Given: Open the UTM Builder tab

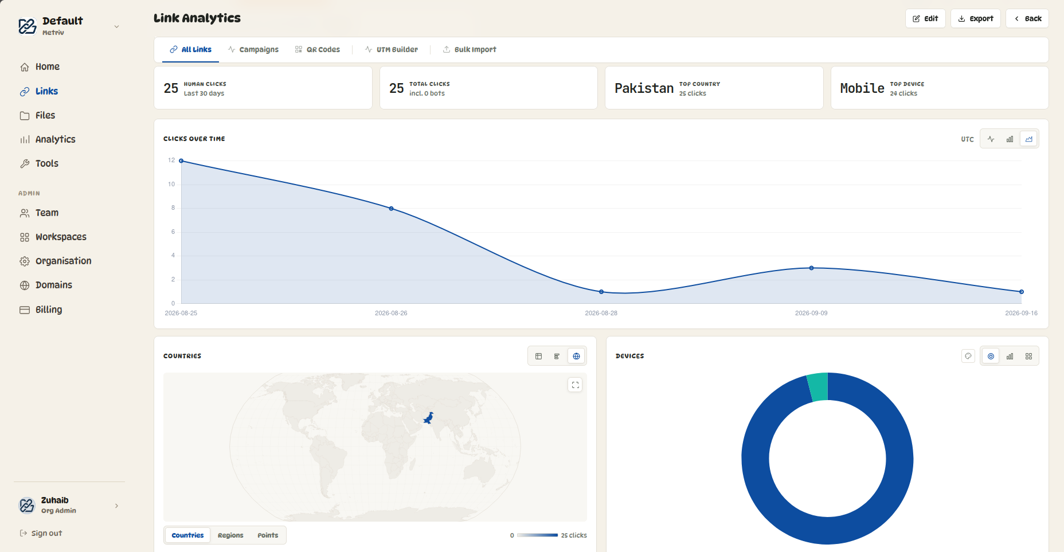Looking at the screenshot, I should 392,49.
